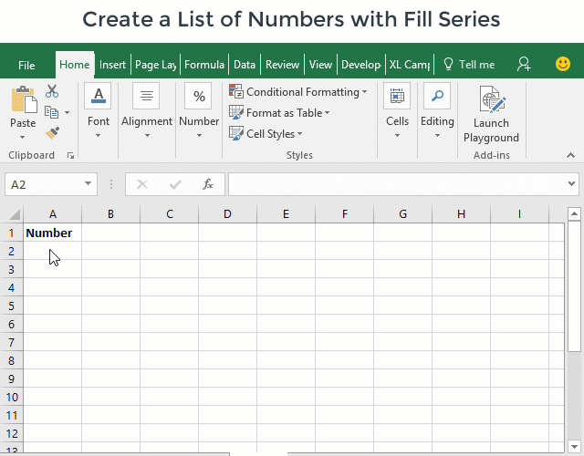This screenshot has height=456, width=584.
Task: Launch Playground add-in icon
Action: 491,100
